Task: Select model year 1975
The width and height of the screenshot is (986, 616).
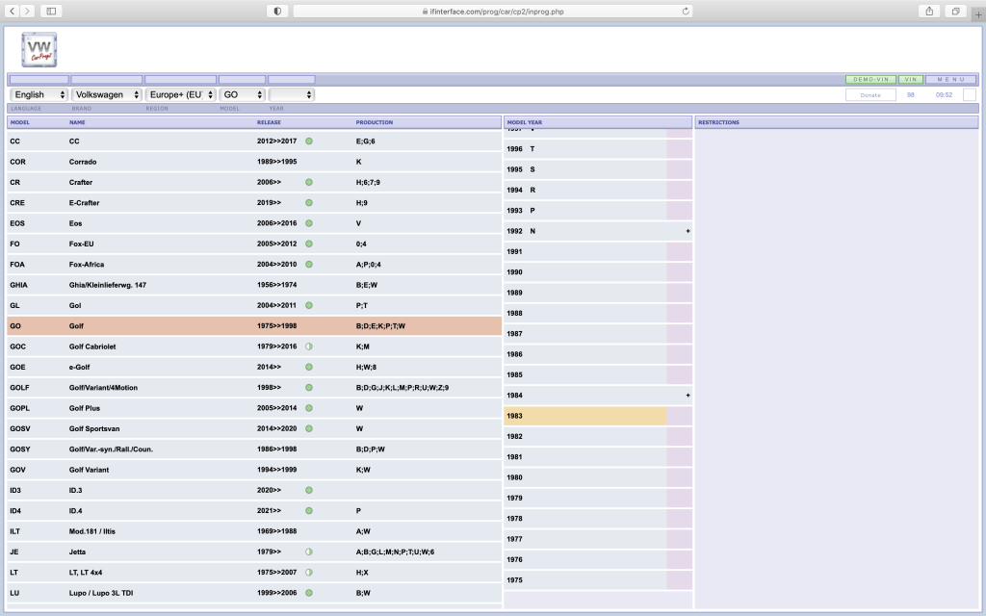Action: tap(585, 580)
